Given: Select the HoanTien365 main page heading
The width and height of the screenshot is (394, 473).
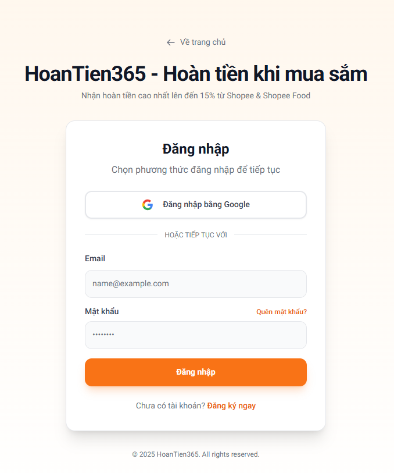Looking at the screenshot, I should 196,74.
